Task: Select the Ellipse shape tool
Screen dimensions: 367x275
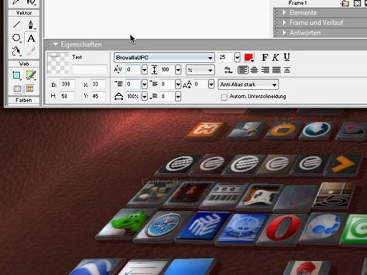Action: (17, 38)
